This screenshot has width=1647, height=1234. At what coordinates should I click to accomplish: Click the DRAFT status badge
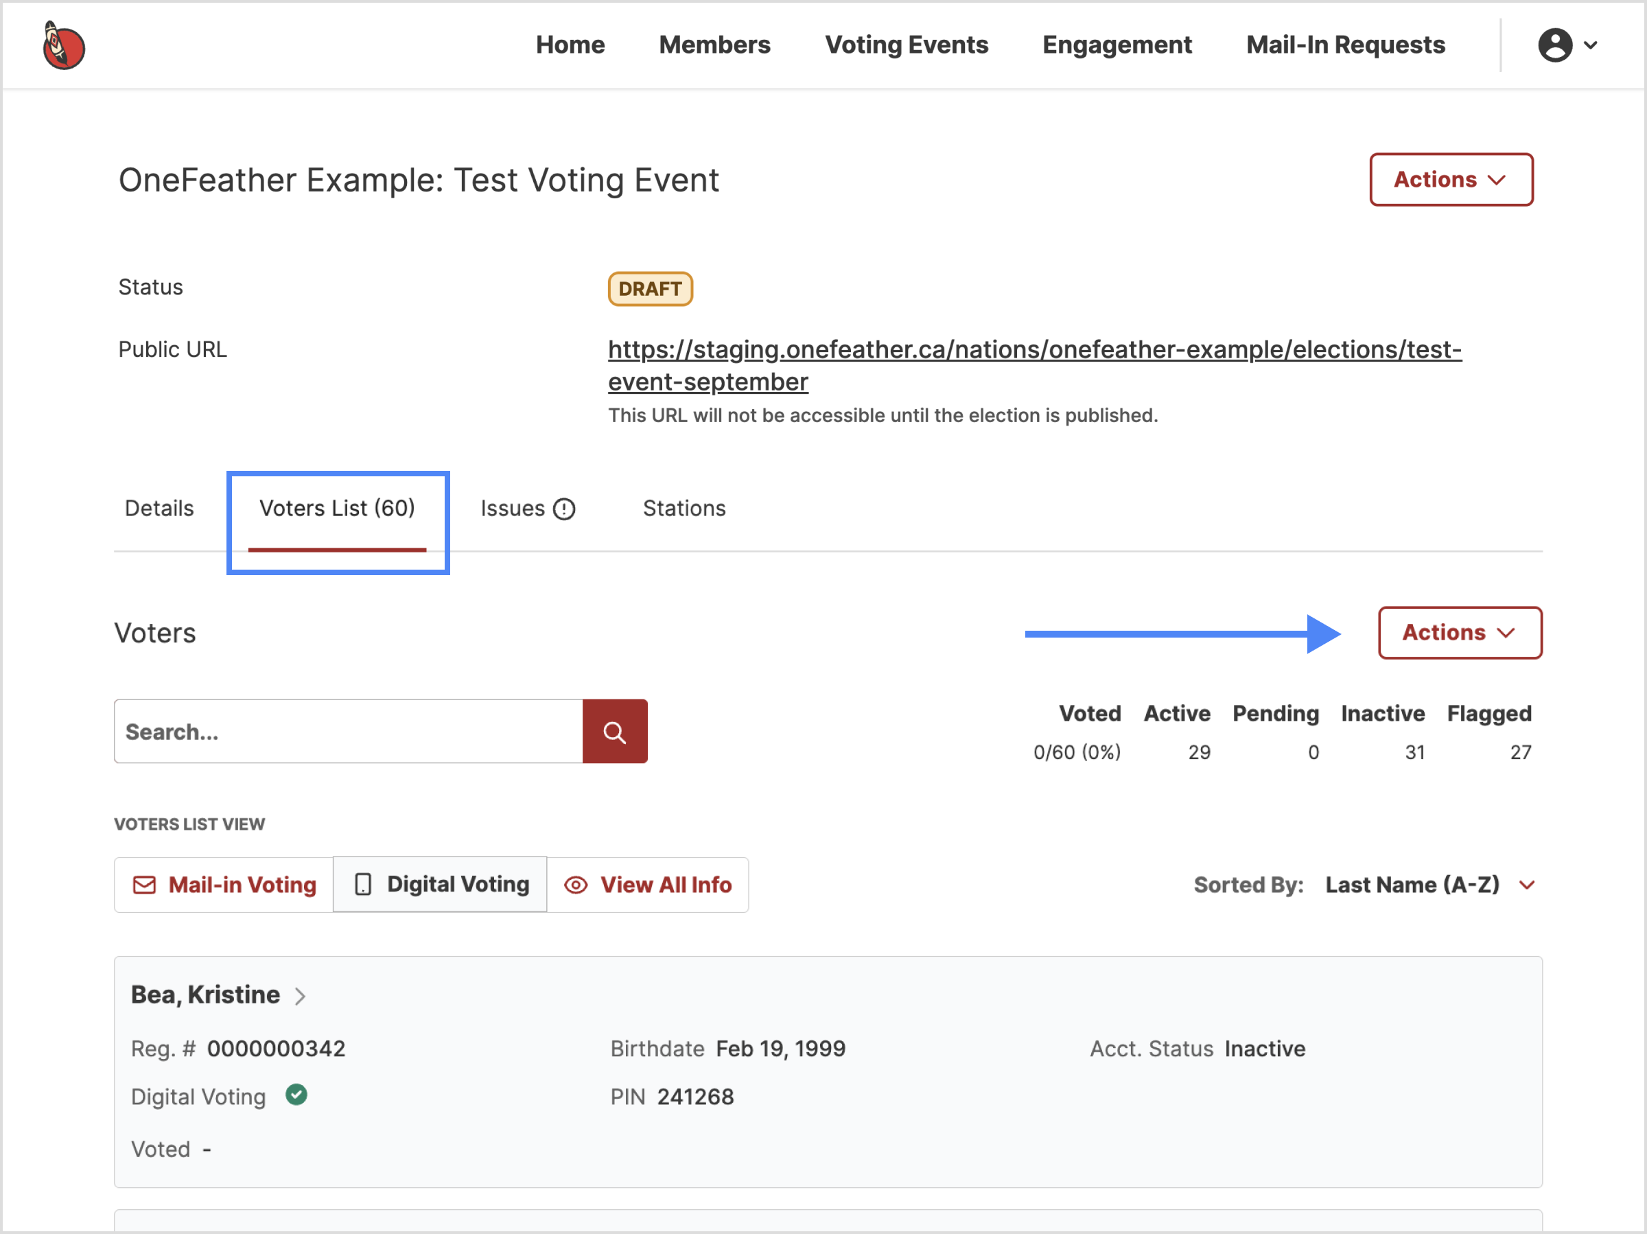coord(650,289)
